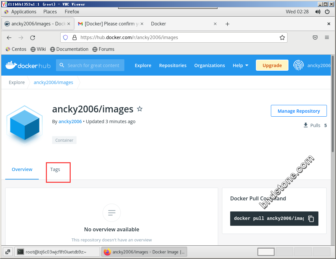336x259 pixels.
Task: Click the page vertical scrollbar
Action: point(332,104)
